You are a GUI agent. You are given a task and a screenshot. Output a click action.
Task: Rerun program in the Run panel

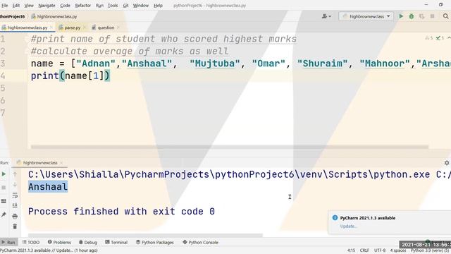[4, 174]
